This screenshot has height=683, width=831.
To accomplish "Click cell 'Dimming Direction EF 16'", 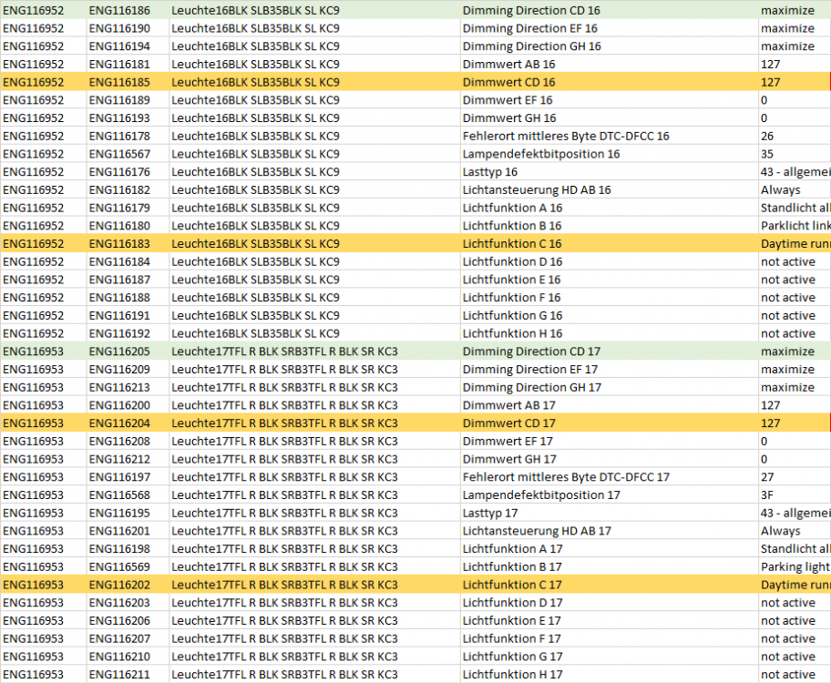I will 609,28.
